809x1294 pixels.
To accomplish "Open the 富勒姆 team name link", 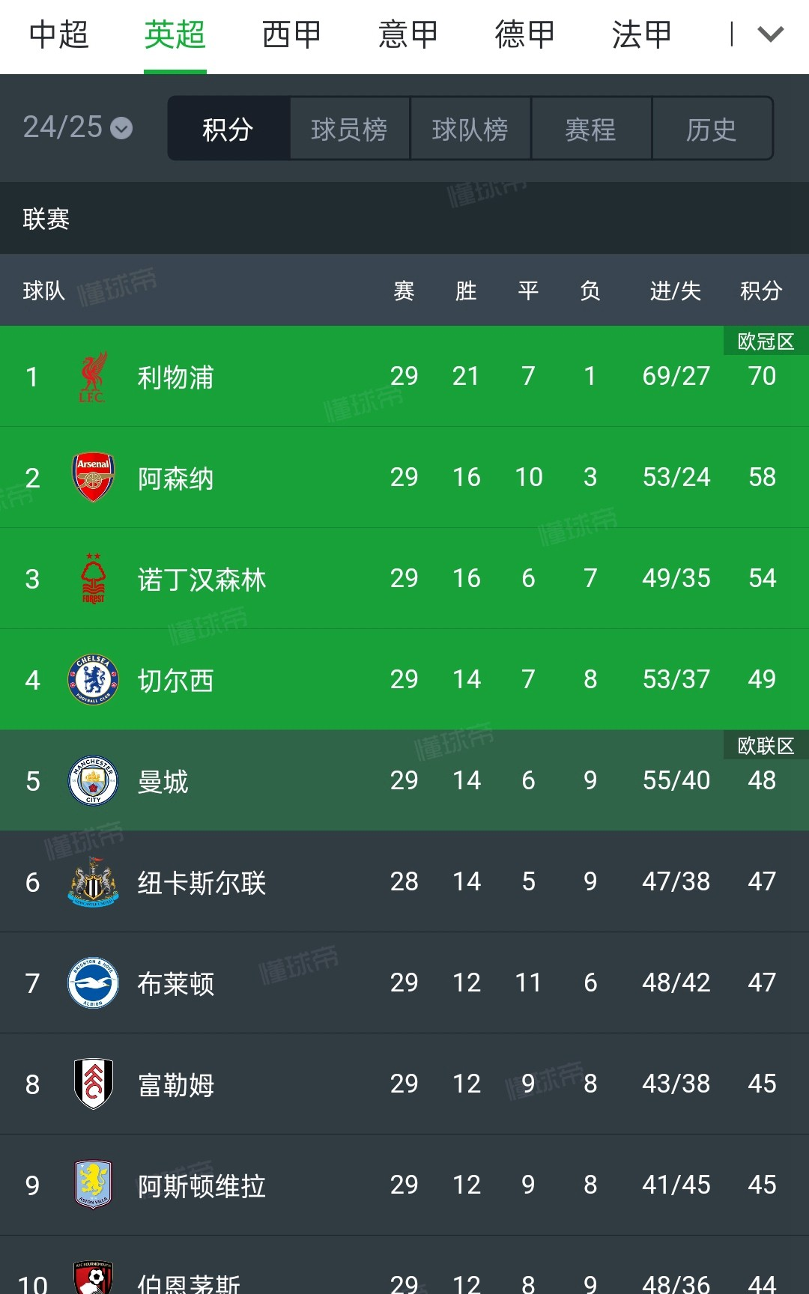I will 176,1084.
